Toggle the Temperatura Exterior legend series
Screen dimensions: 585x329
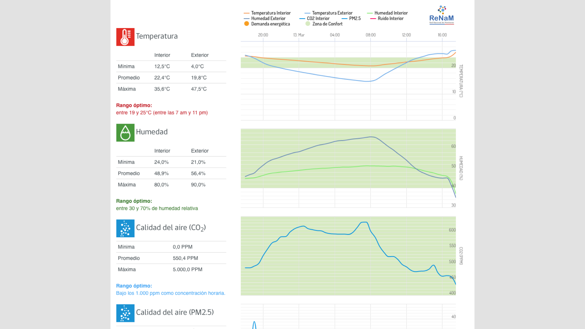coord(328,13)
